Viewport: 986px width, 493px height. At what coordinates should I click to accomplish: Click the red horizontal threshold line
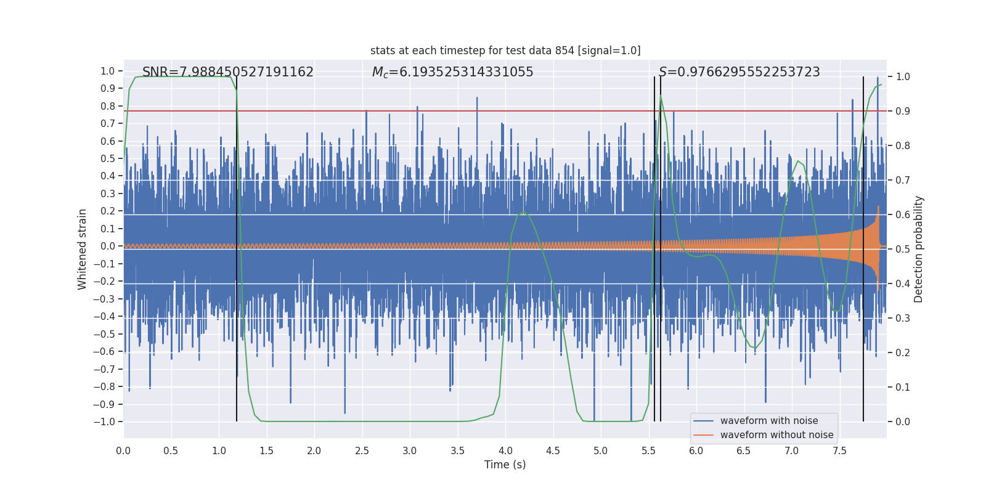click(505, 111)
